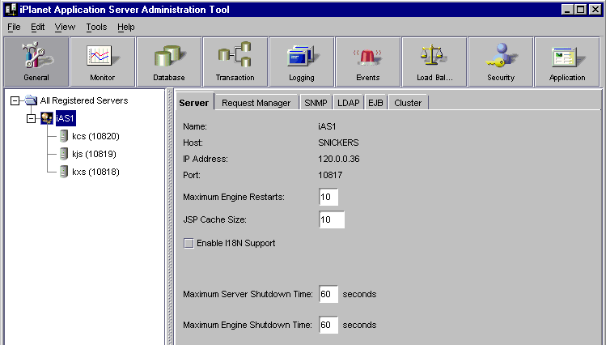Click the Maximum Server Shutdown Time field
Screen dimensions: 606x345
(328, 294)
